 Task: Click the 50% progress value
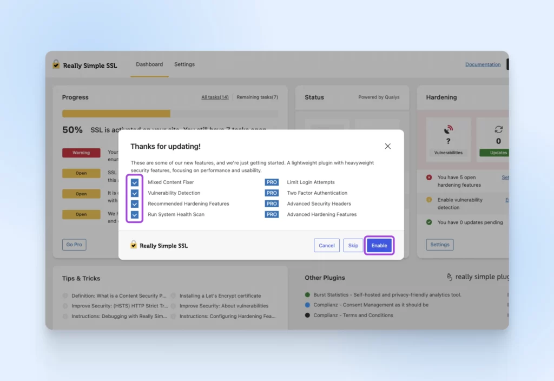tap(72, 130)
